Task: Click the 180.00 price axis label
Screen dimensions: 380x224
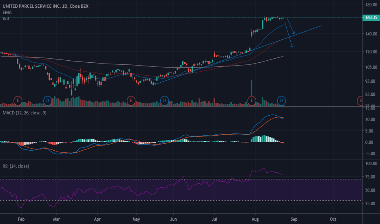Action: click(371, 4)
